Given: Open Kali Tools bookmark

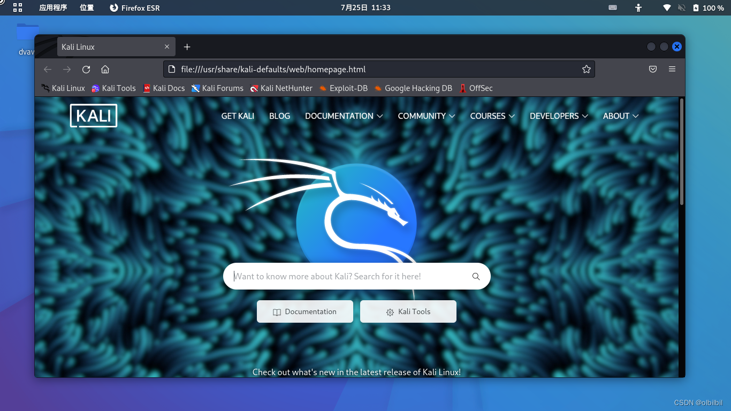Looking at the screenshot, I should click(x=113, y=88).
